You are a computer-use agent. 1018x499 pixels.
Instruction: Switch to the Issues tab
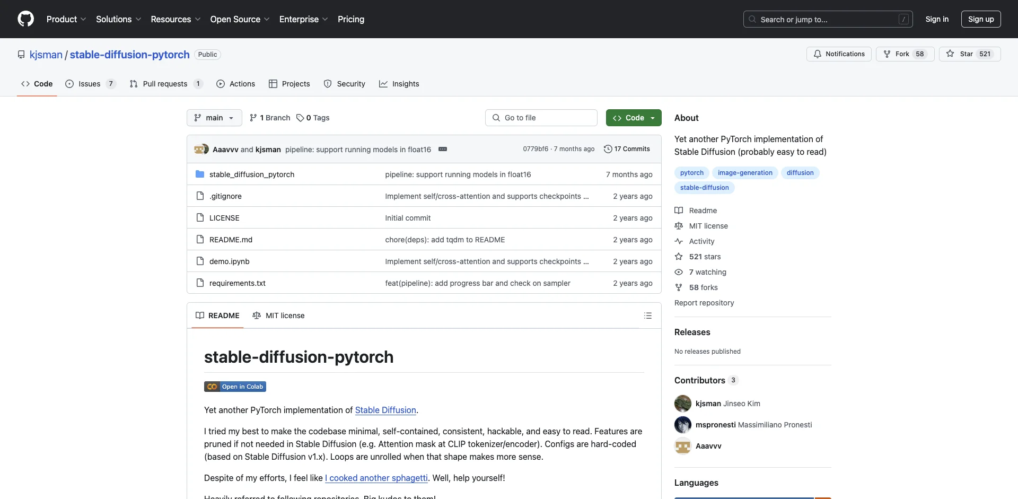point(90,84)
